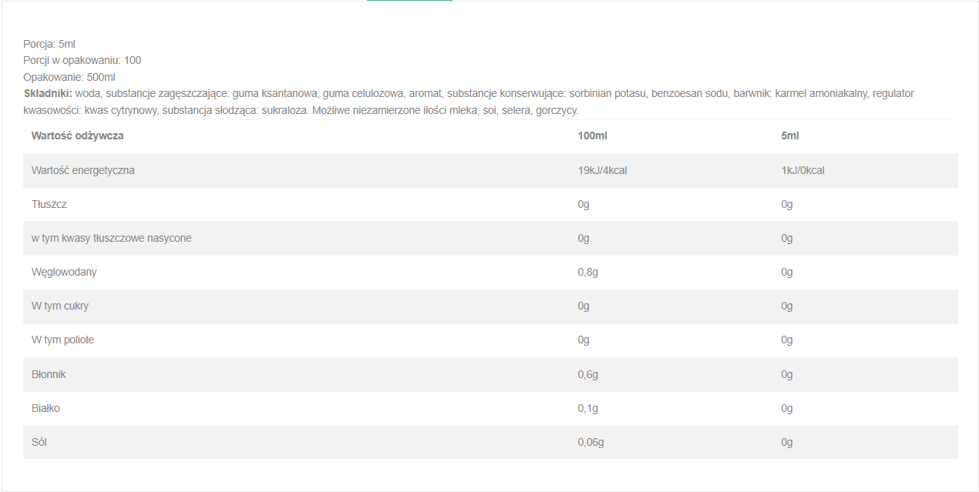Select the W tym cukry row
Screen dimensions: 979x492
[490, 306]
